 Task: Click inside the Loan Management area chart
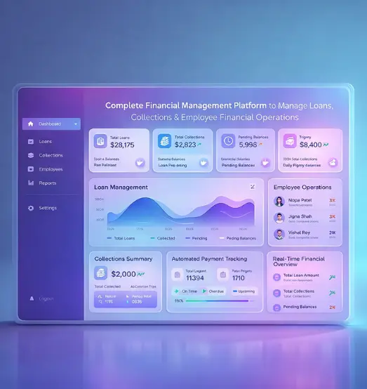[181, 211]
